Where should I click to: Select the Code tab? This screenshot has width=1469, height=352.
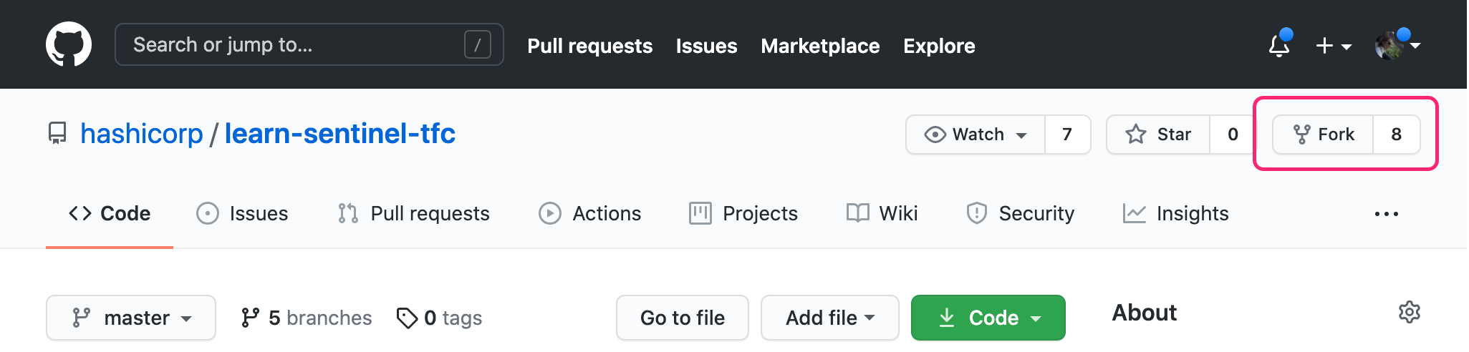point(110,213)
